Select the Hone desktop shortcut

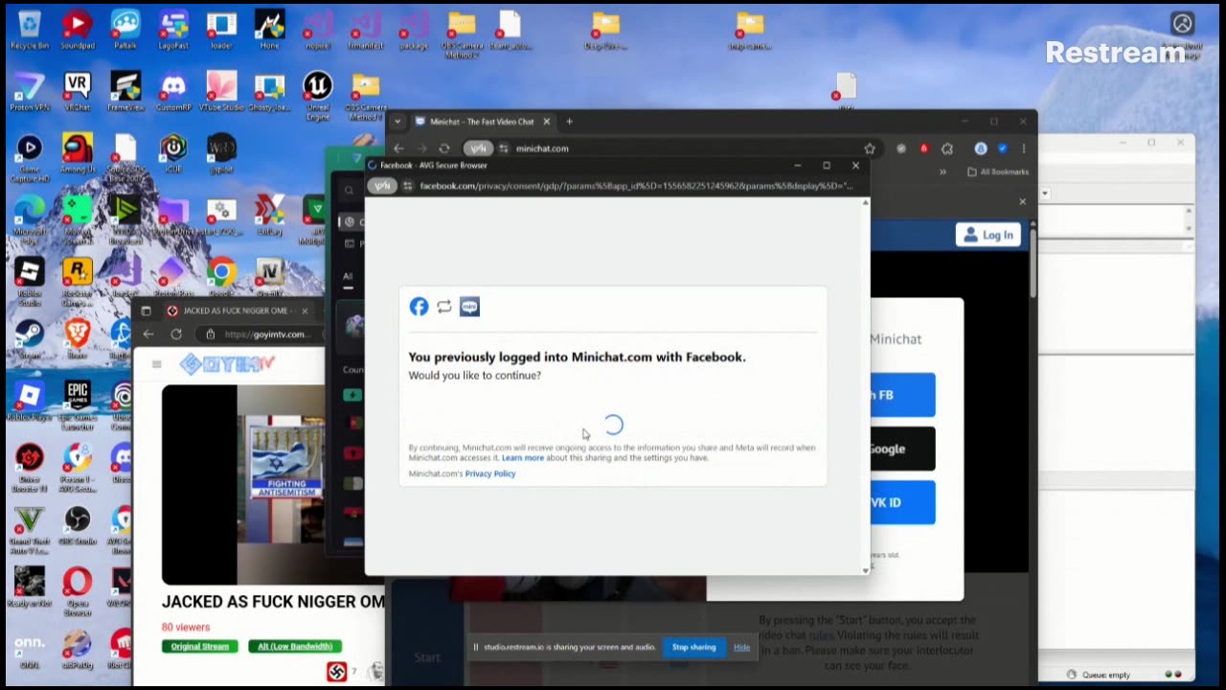tap(269, 29)
